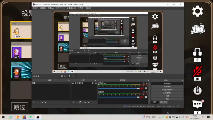Select the yellow-highlighted goose player card
Viewport: 213px width, 120px height.
click(x=21, y=30)
